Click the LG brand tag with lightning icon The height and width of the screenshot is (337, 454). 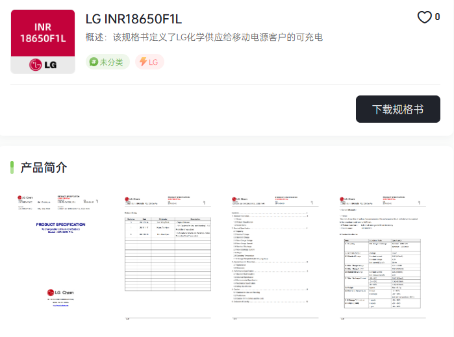click(149, 62)
